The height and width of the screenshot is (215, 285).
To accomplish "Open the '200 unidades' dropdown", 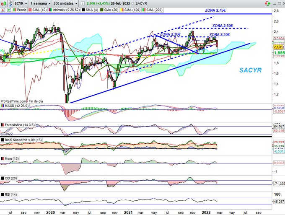I will 65,3.
